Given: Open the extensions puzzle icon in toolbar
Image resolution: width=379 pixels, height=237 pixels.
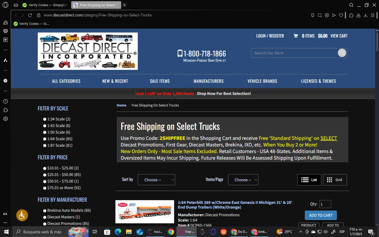Looking at the screenshot, I should (351, 15).
